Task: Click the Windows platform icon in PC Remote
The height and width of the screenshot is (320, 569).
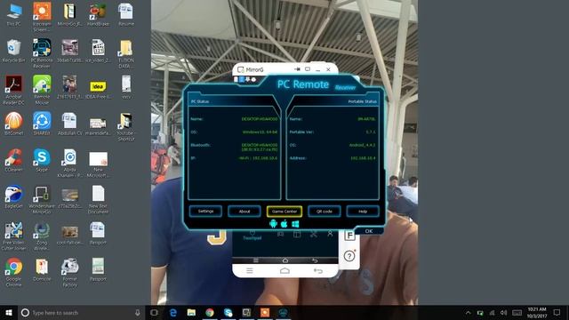Action: point(295,224)
